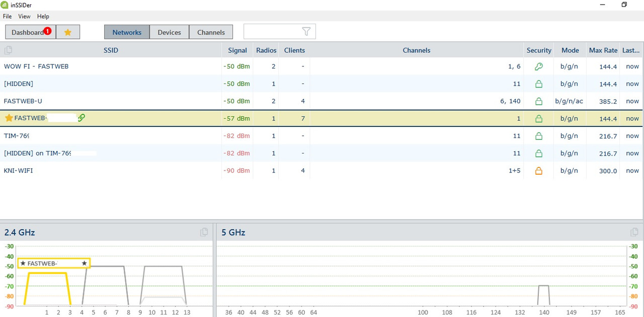
Task: Sort by the Security column header
Action: tap(539, 50)
